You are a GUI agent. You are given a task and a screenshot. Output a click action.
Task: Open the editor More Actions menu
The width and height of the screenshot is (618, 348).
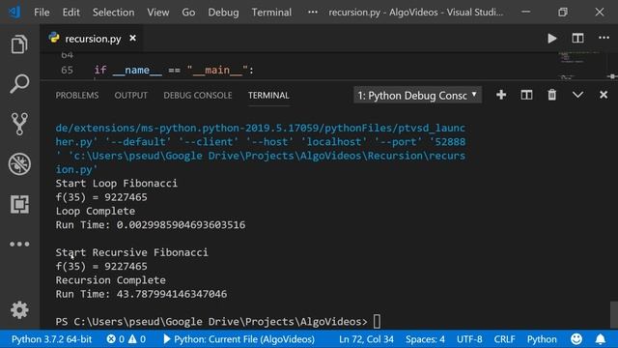[604, 38]
